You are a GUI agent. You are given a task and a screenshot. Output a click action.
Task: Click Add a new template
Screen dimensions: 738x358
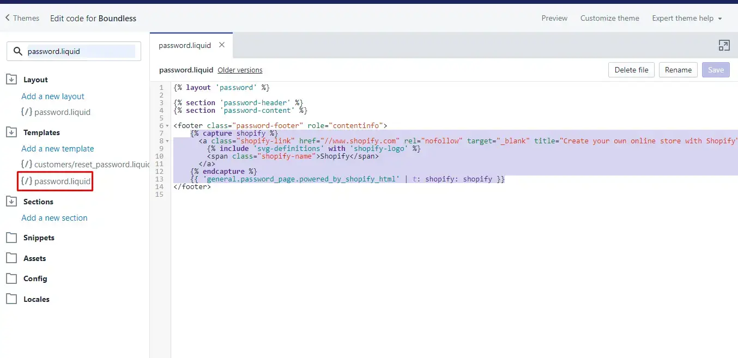pos(58,149)
